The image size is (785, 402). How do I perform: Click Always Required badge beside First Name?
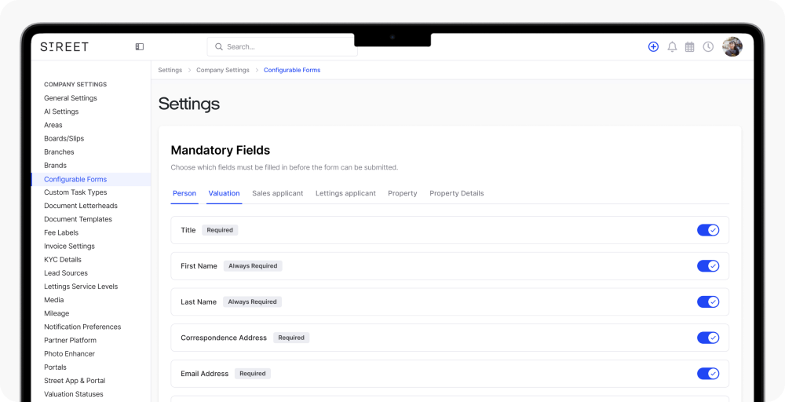253,266
